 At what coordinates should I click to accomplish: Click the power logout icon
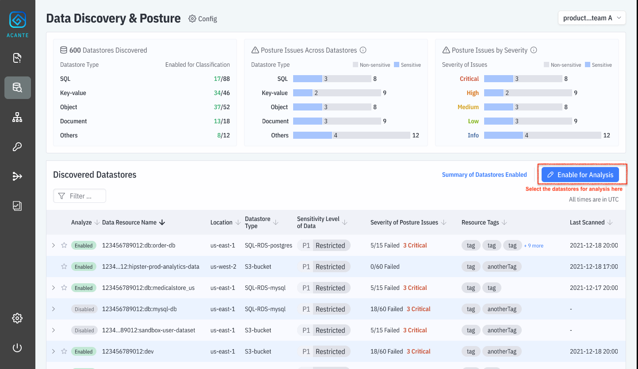coord(17,347)
